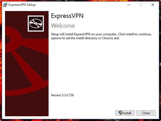Click the desktop wallpaper beneath the installer window
This screenshot has width=161, height=121.
(x=79, y=120)
